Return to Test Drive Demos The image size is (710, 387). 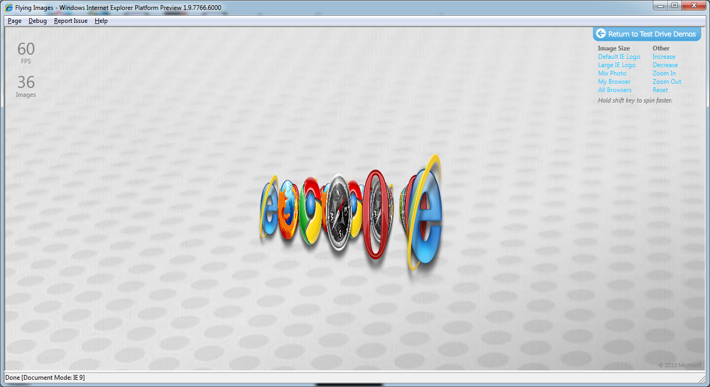click(x=651, y=34)
